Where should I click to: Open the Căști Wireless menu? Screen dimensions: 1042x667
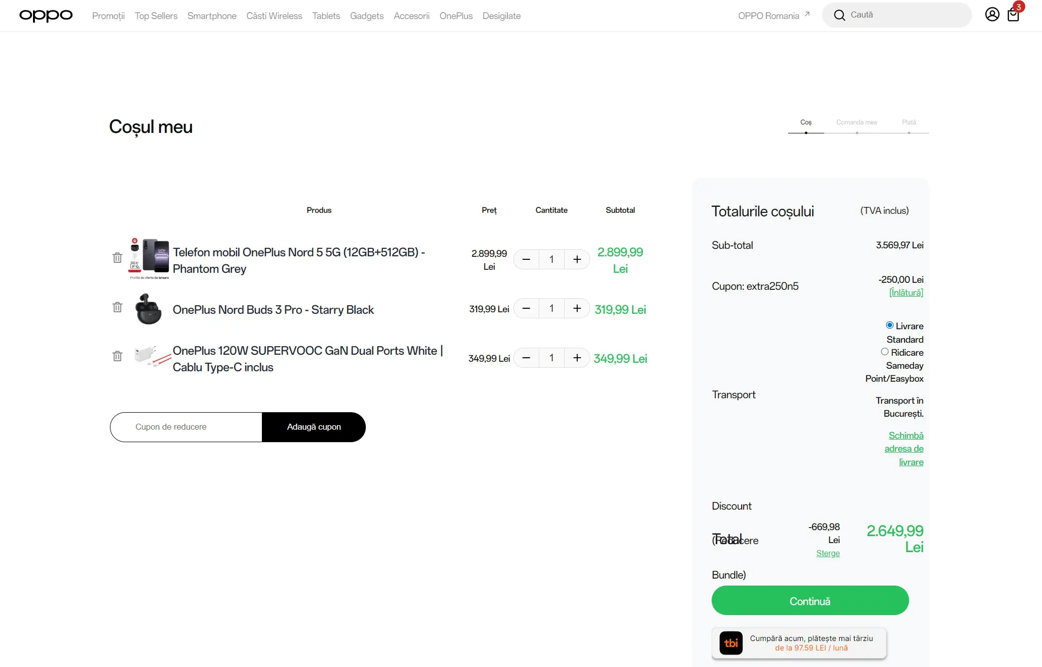[274, 16]
